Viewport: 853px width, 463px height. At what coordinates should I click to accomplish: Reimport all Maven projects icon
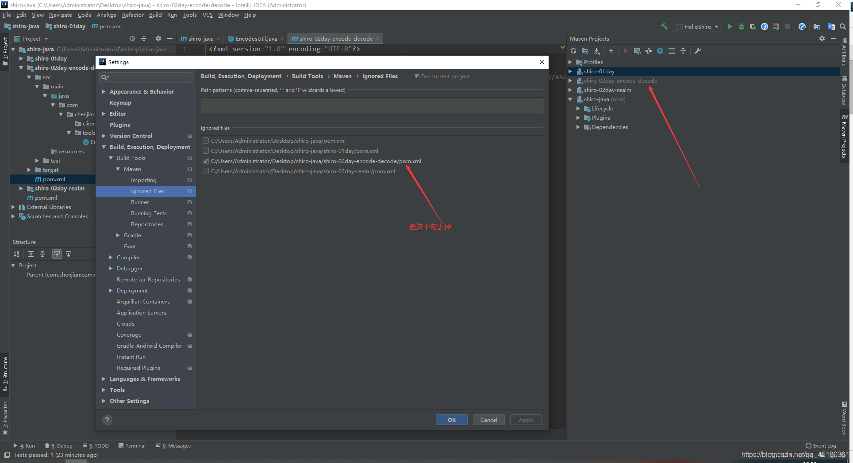coord(573,51)
